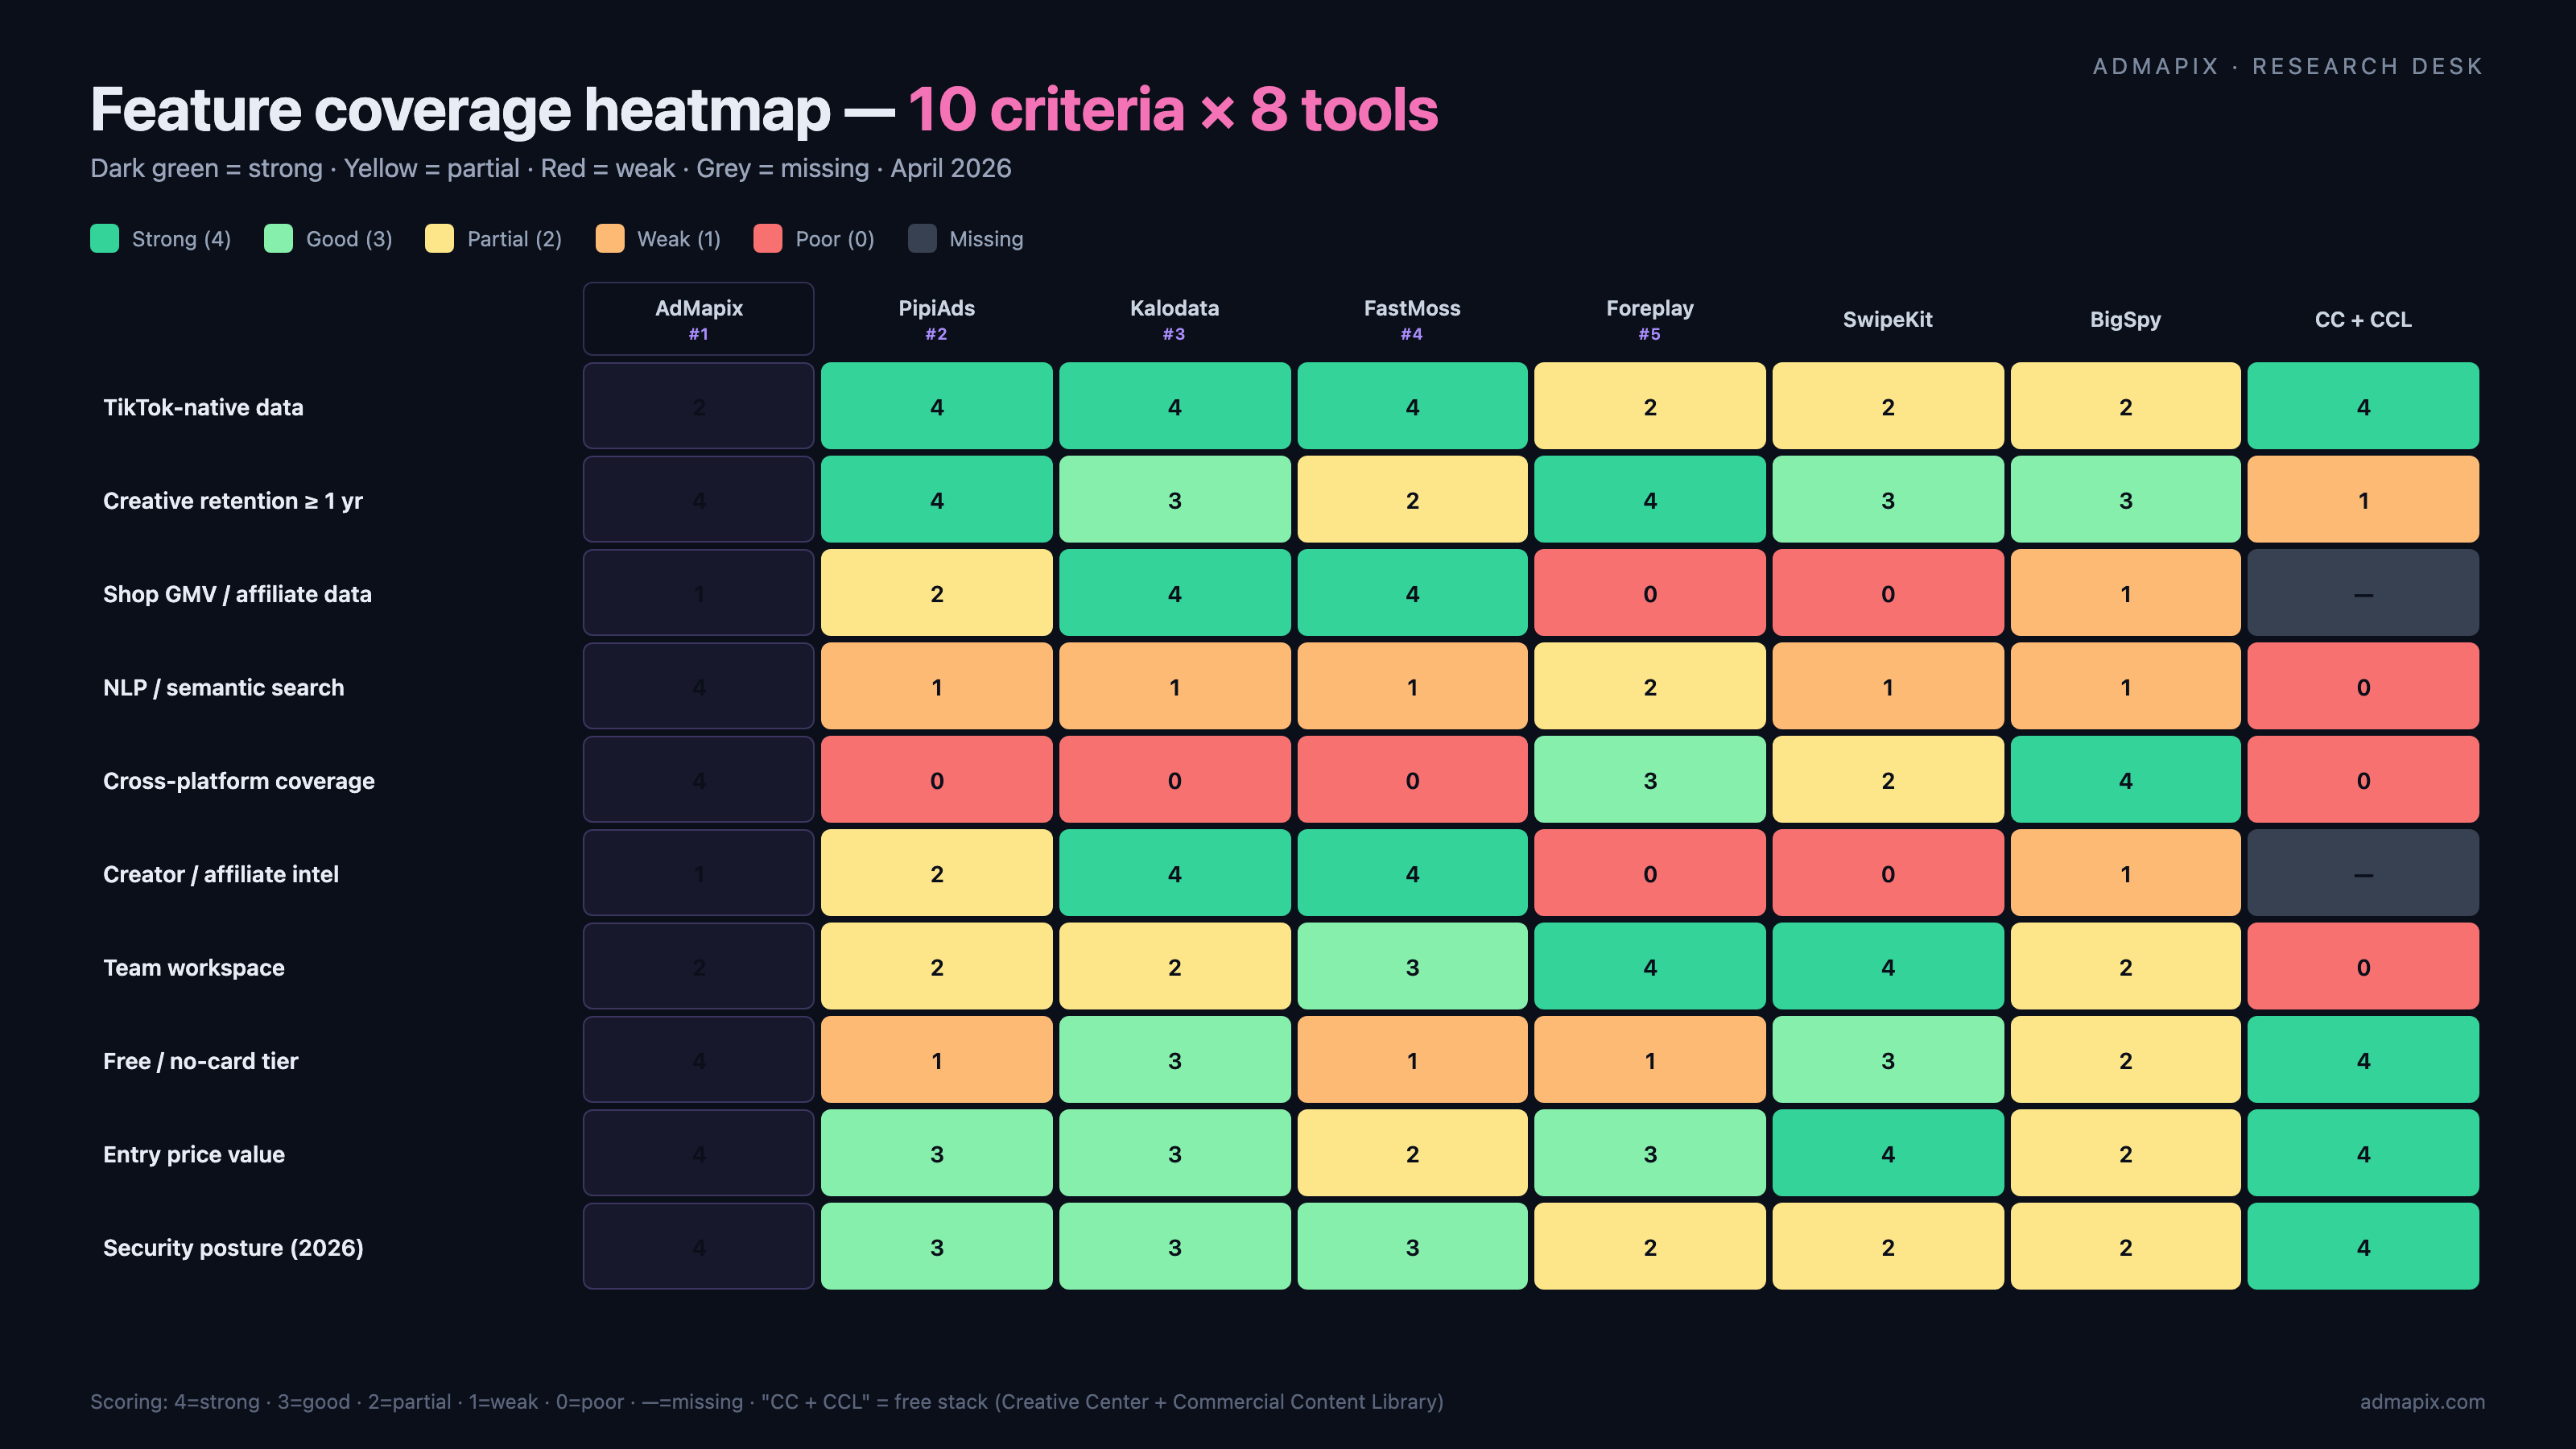2576x1449 pixels.
Task: Click the Partial (2) yellow legend swatch
Action: coord(439,239)
